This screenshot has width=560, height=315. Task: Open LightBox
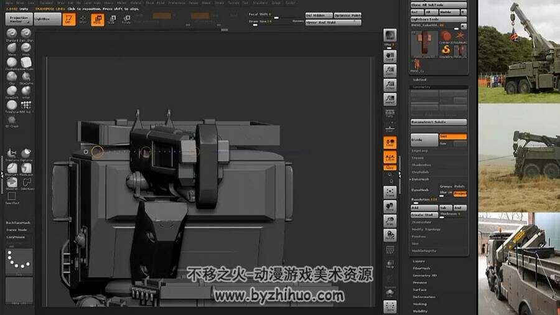click(47, 19)
